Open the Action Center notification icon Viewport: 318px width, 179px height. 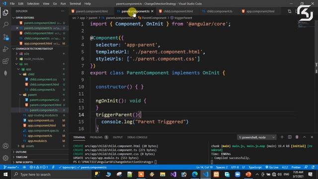(310, 175)
